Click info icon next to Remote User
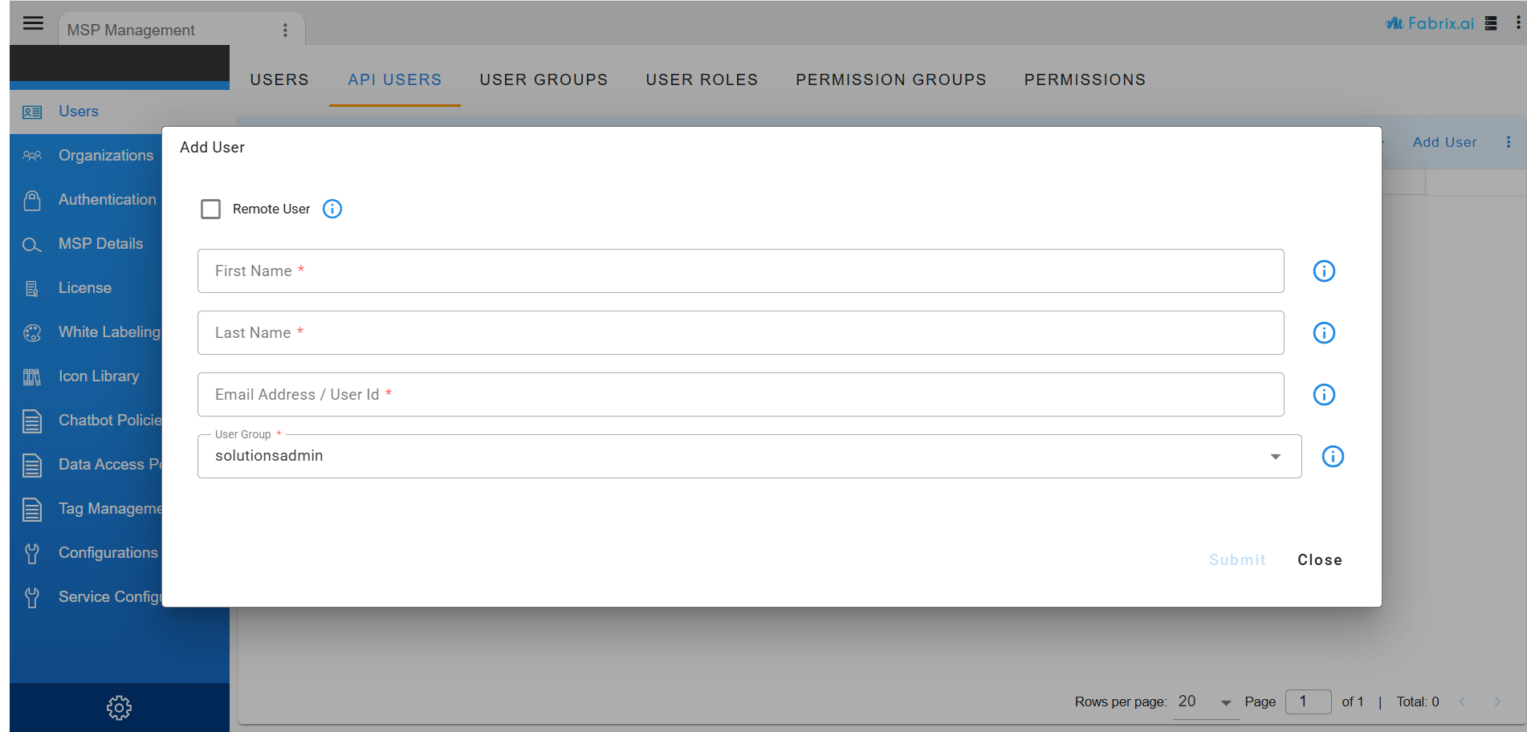 tap(332, 209)
